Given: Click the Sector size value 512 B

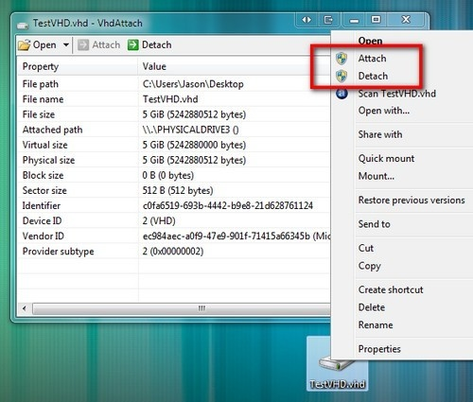Looking at the screenshot, I should click(x=178, y=190).
